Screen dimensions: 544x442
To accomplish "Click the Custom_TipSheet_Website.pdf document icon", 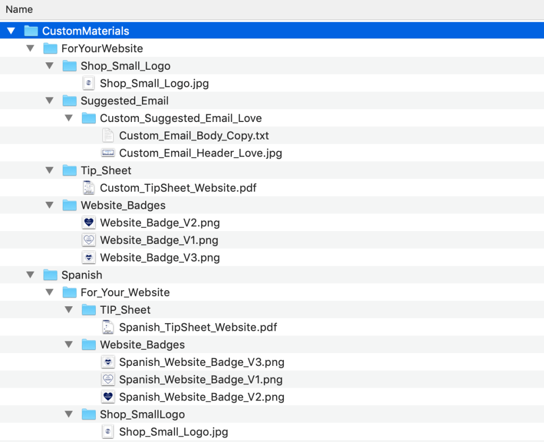I will tap(89, 188).
